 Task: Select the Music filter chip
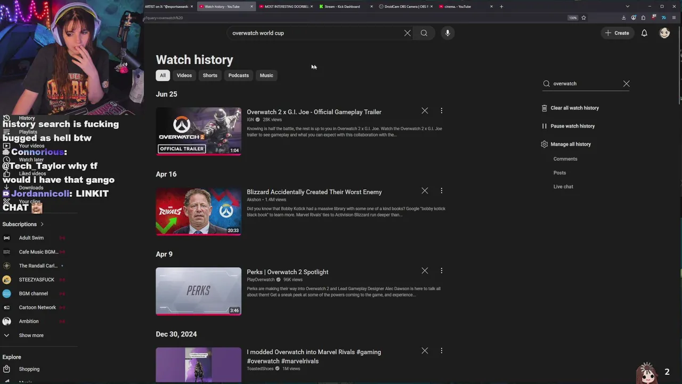tap(266, 75)
